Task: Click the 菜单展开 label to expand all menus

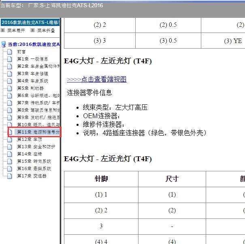Action: coord(16,30)
